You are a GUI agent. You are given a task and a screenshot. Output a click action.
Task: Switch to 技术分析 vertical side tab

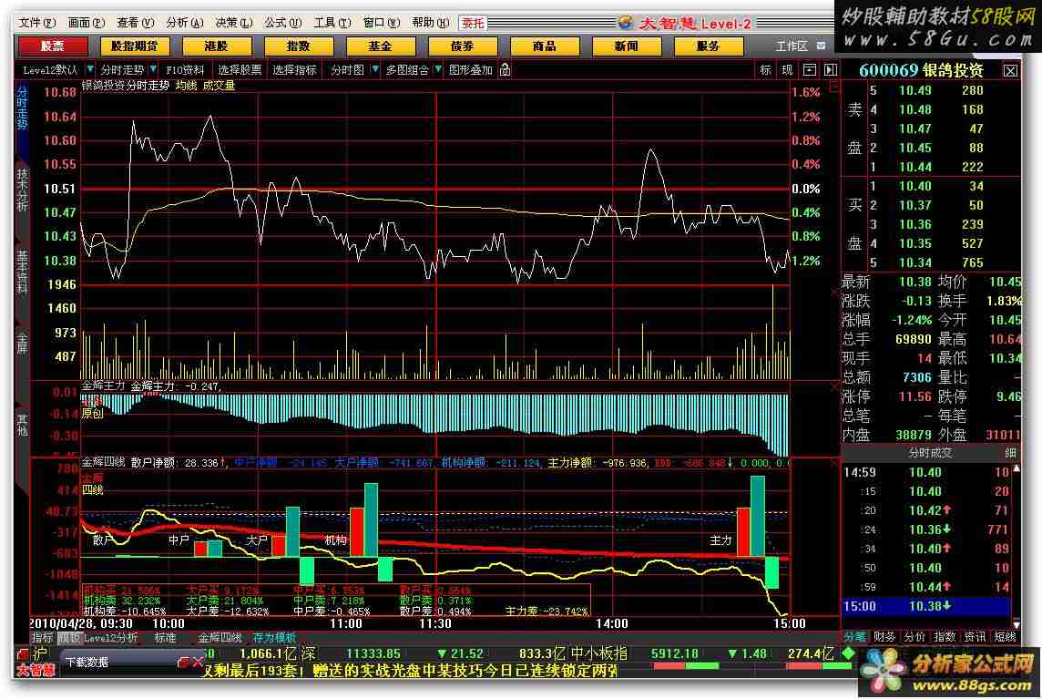pos(22,189)
